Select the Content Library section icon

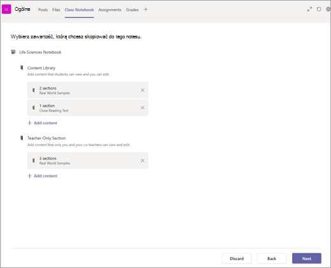point(22,68)
